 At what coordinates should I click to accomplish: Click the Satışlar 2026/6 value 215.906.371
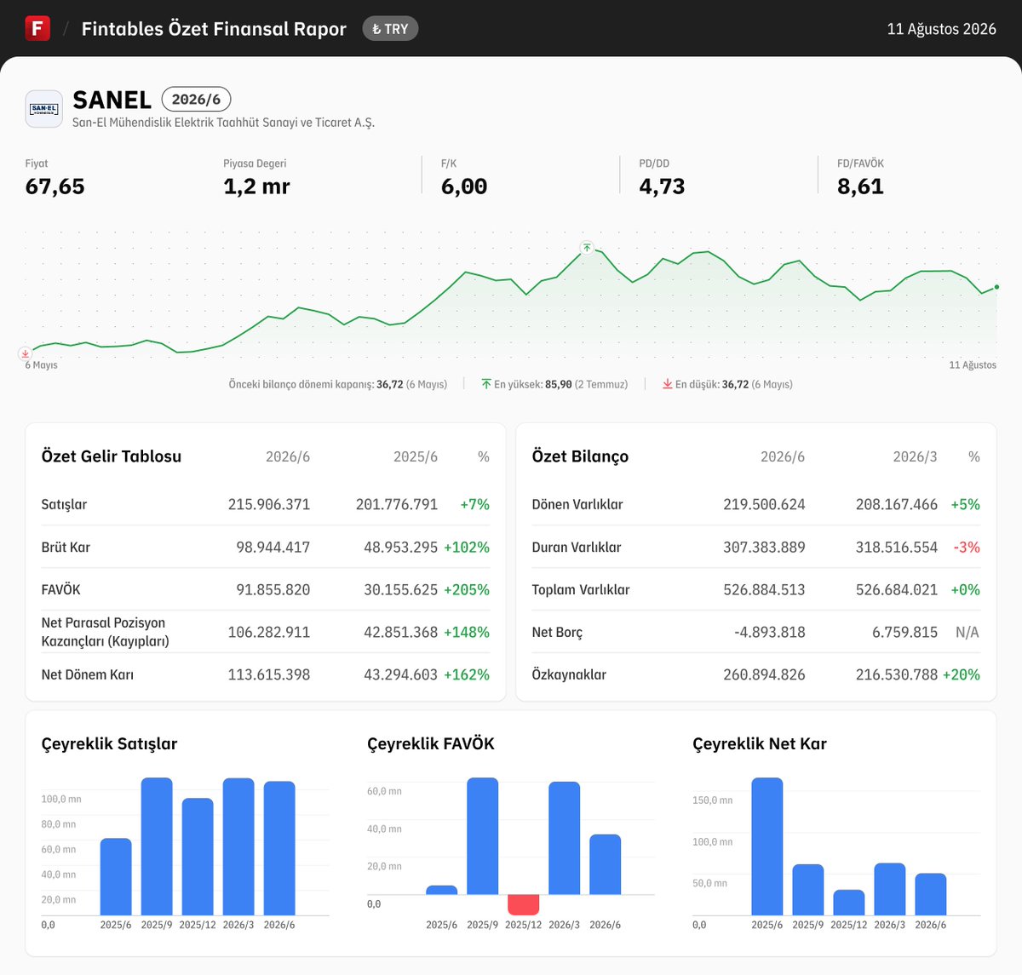tap(269, 504)
